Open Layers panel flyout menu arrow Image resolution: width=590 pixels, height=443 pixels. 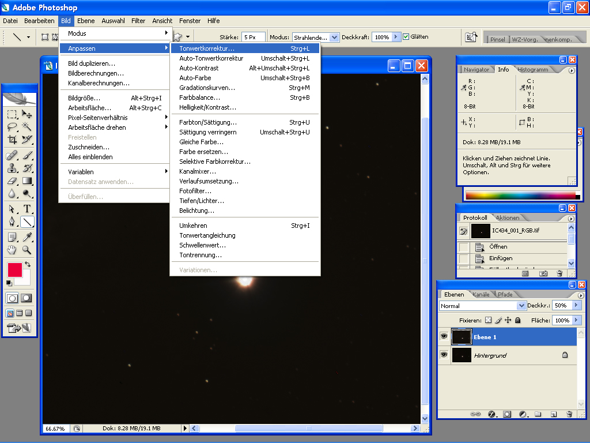coord(581,296)
